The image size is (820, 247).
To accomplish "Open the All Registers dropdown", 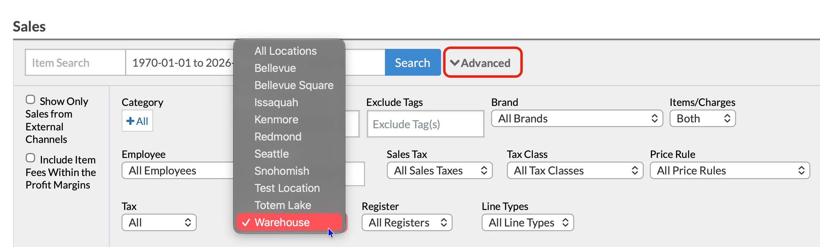I will (407, 223).
